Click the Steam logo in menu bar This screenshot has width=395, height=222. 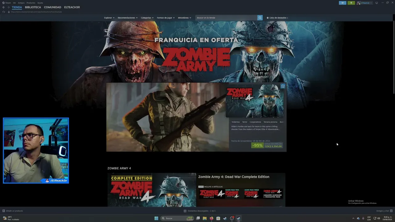[x=3, y=3]
